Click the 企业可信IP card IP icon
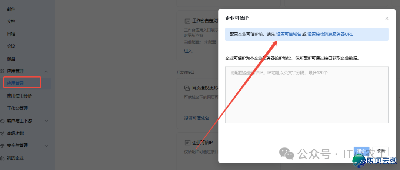Image resolution: width=400 pixels, height=170 pixels. click(x=187, y=143)
